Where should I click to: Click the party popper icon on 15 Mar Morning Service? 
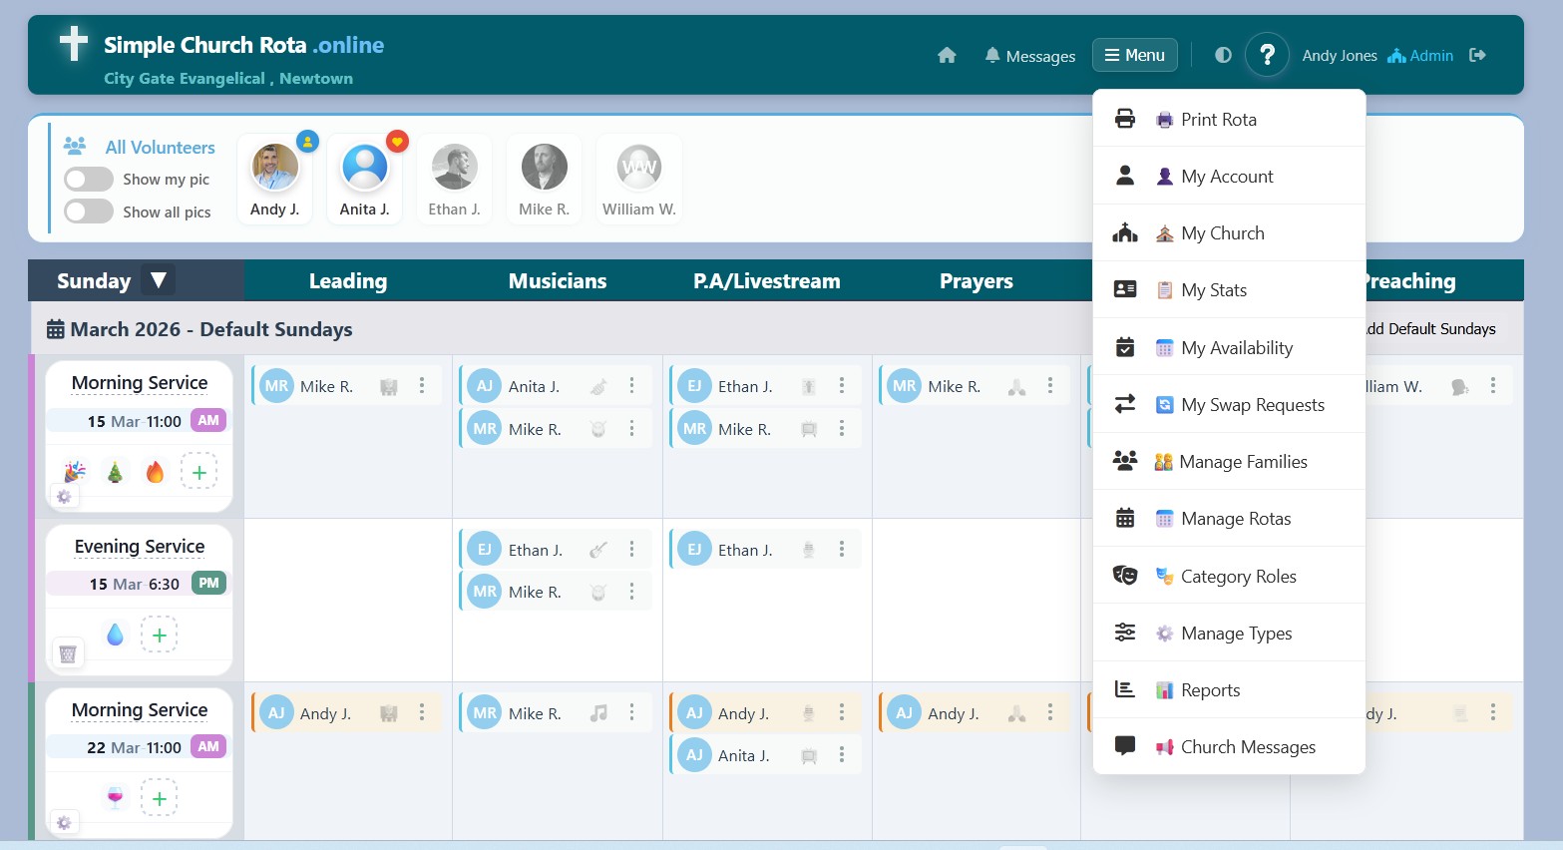tap(75, 472)
